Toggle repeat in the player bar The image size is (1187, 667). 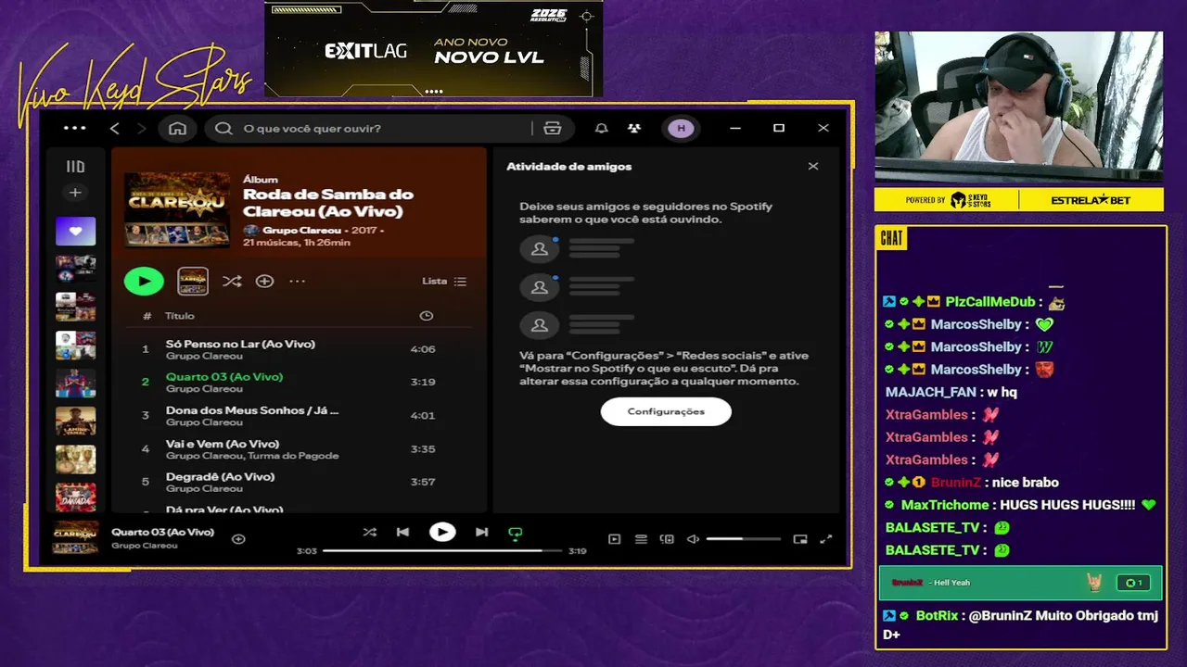click(x=516, y=533)
